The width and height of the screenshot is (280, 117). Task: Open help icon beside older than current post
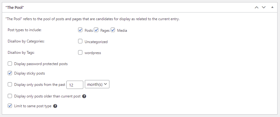tap(85, 97)
